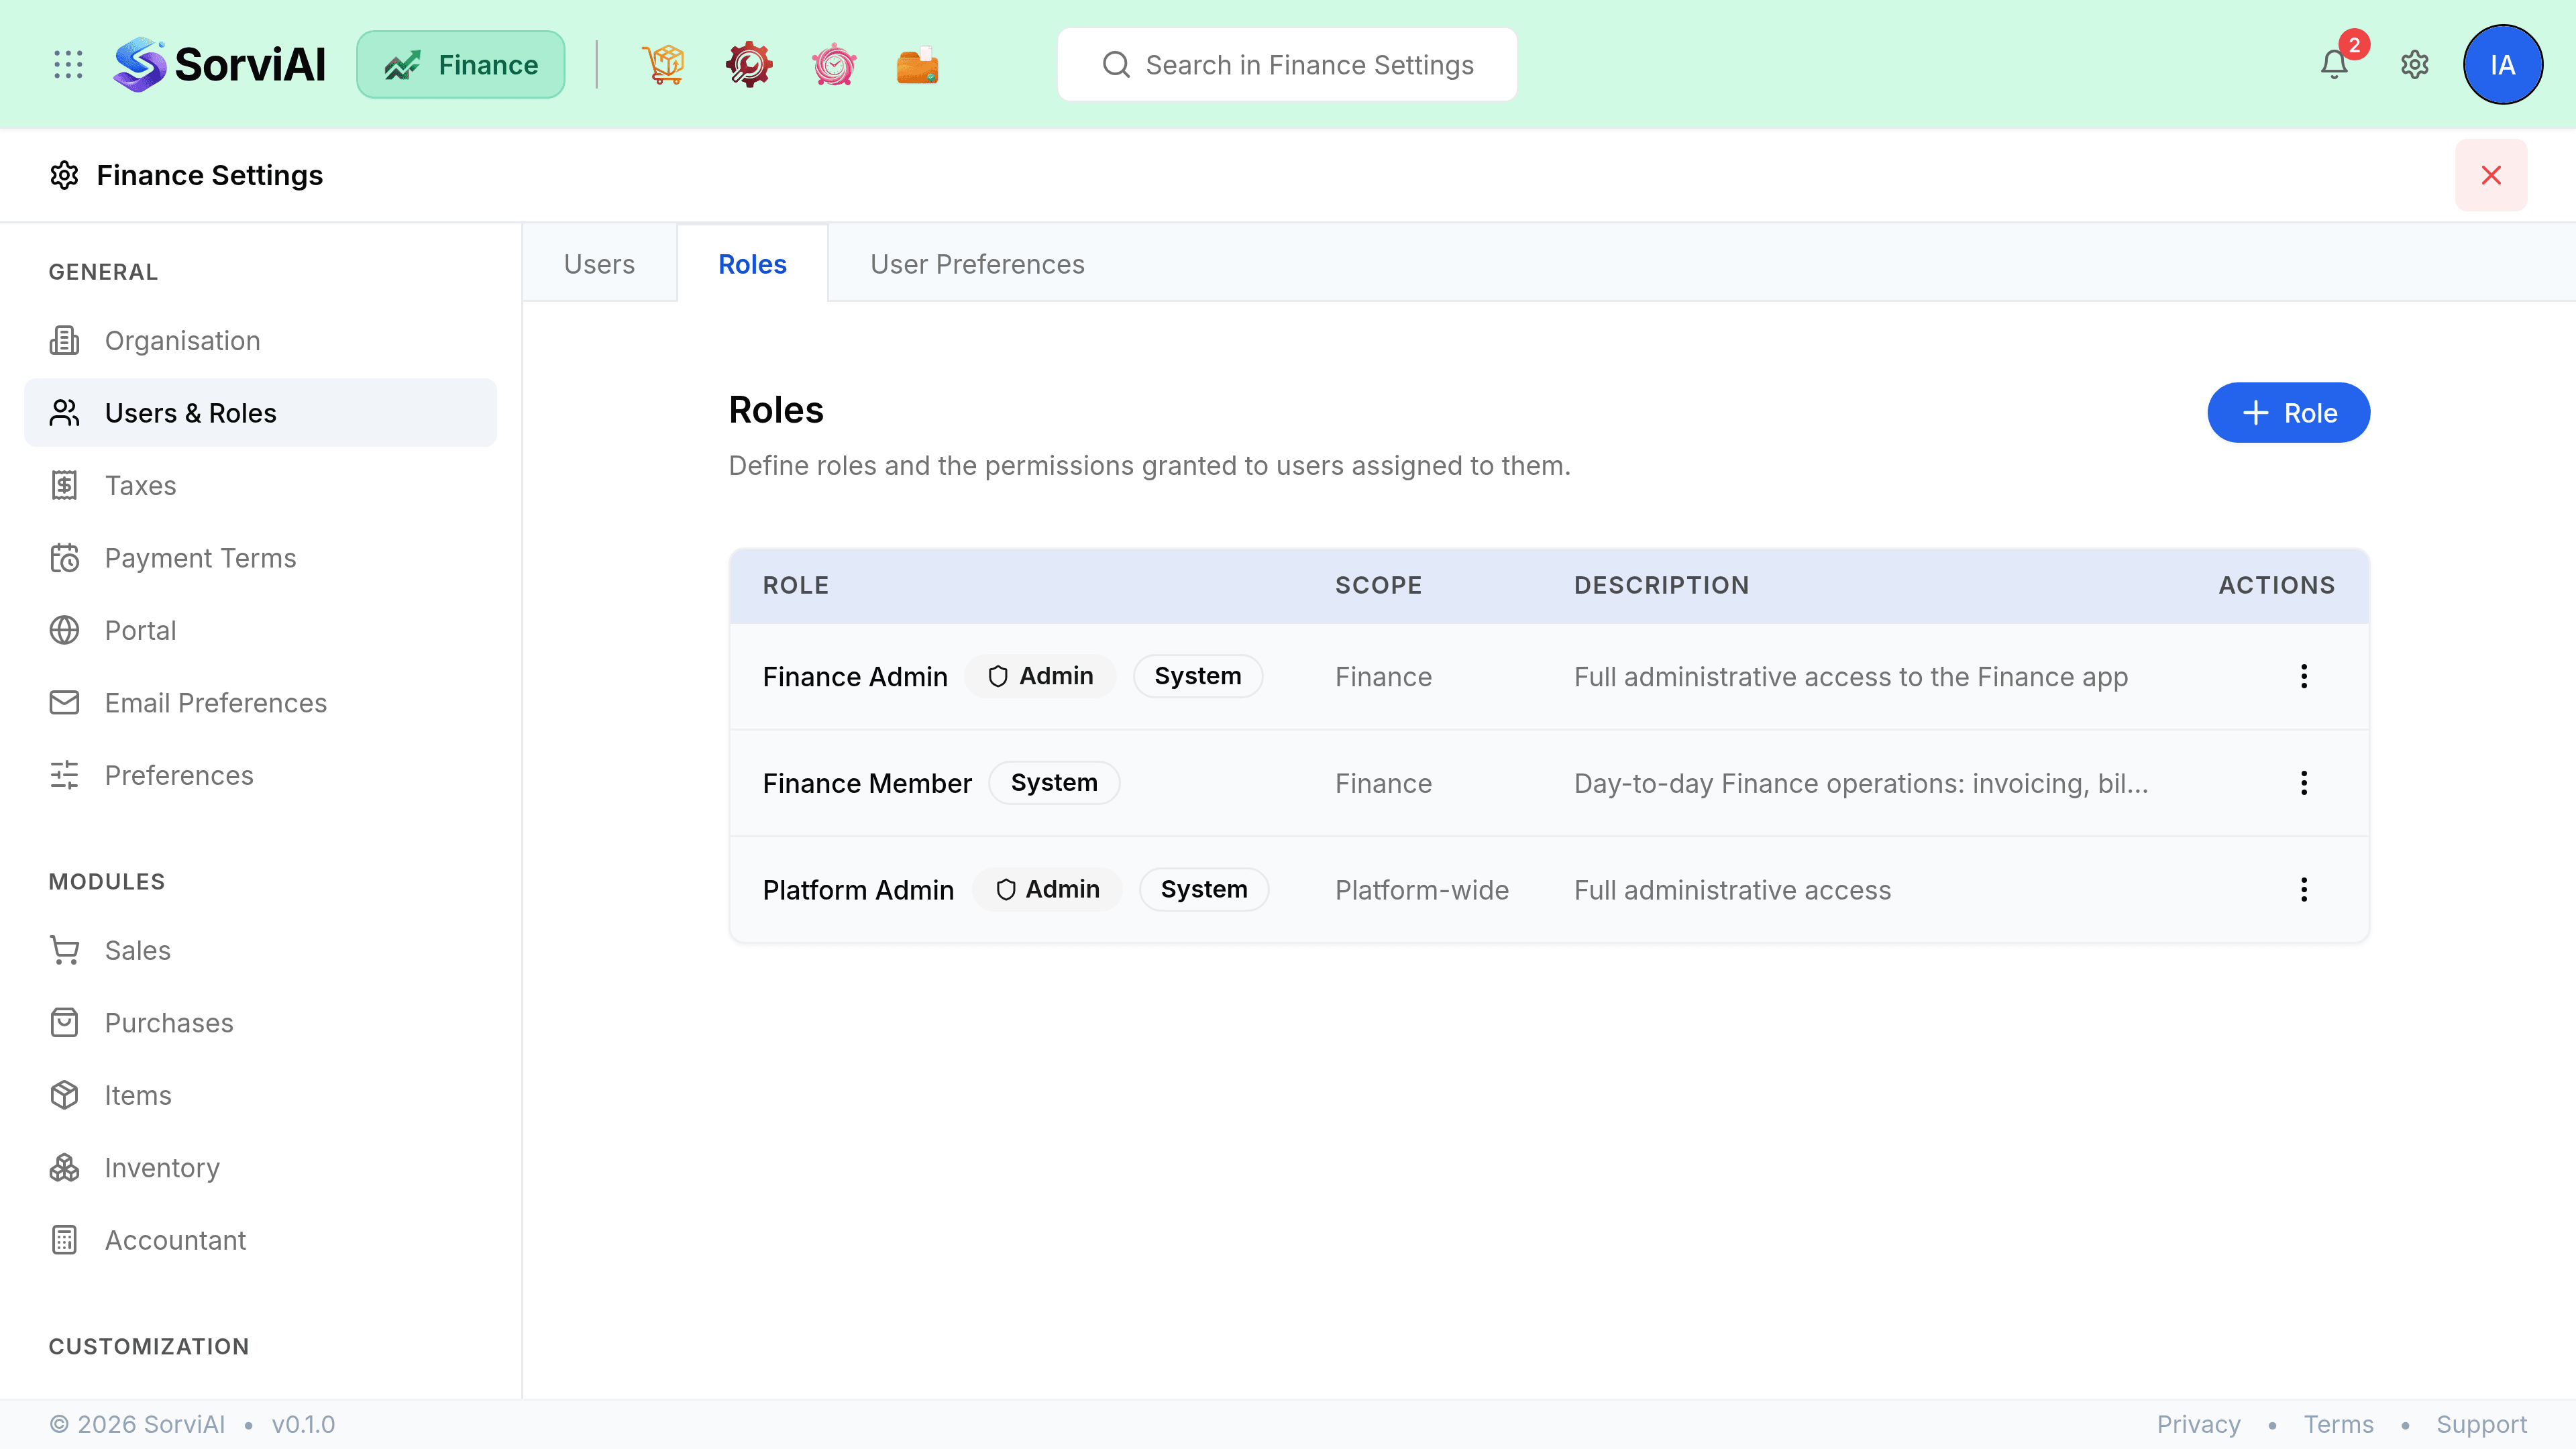Click the Accountant calculator icon
This screenshot has height=1449, width=2576.
[x=64, y=1241]
